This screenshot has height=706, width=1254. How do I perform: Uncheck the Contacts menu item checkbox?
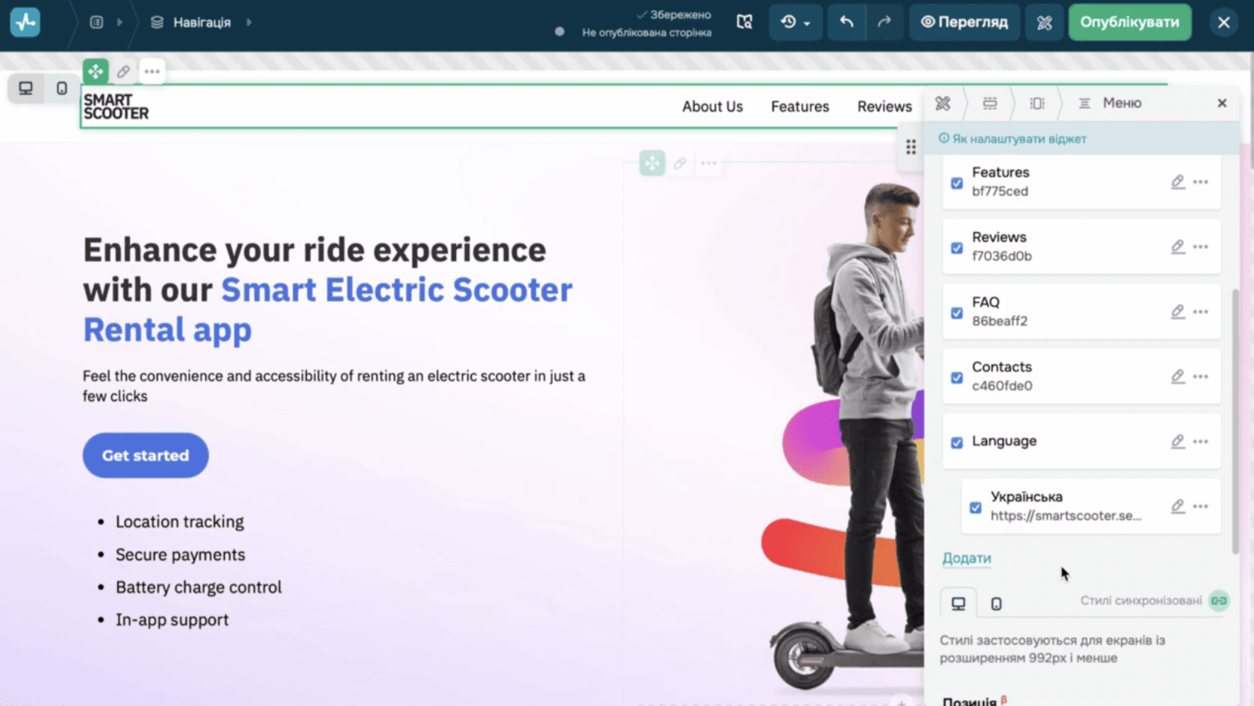957,378
